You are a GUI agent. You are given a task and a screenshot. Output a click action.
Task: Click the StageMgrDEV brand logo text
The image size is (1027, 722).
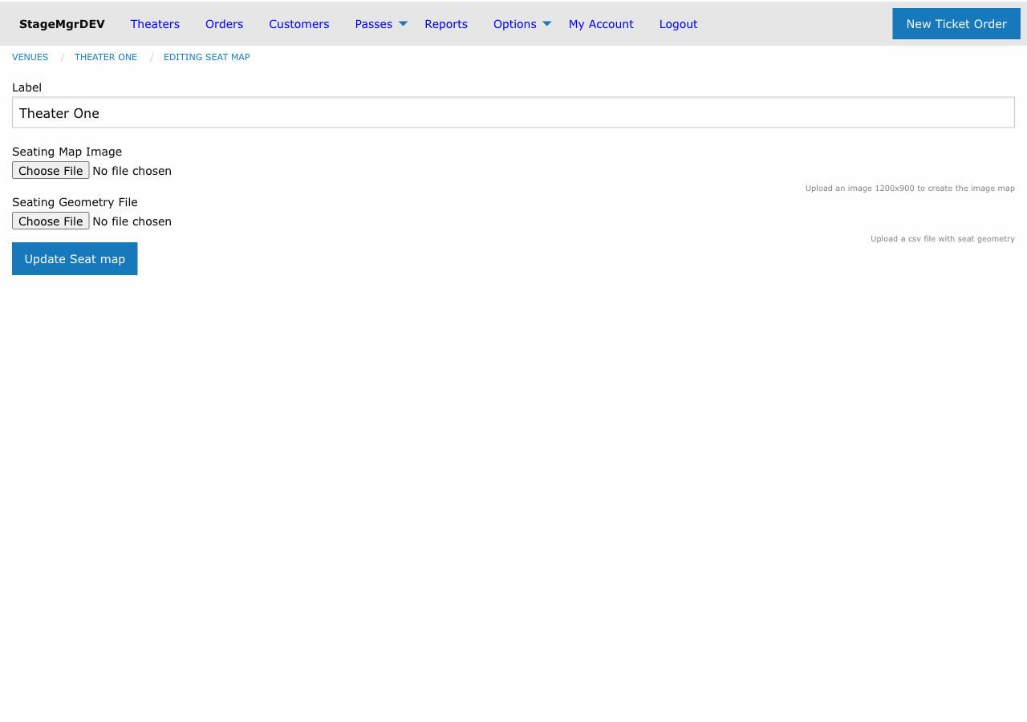[62, 24]
